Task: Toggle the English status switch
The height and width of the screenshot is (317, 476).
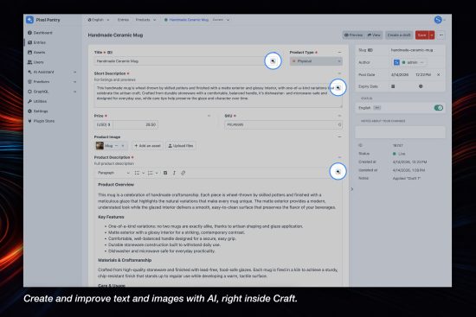Action: (439, 108)
